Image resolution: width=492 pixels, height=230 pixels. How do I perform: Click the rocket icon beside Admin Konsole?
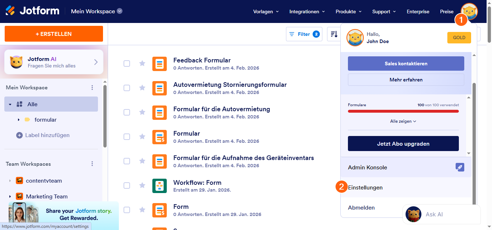pyautogui.click(x=460, y=167)
